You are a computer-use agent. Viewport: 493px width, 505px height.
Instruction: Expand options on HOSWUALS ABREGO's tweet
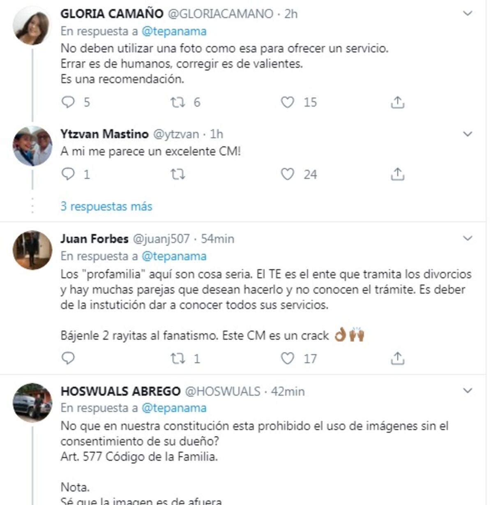(467, 390)
